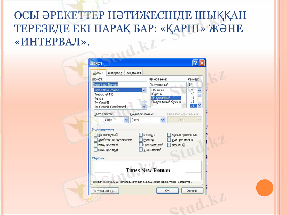Screen dimensions: 287x215
Task: Switch to the Интервал tab
Action: click(x=115, y=73)
